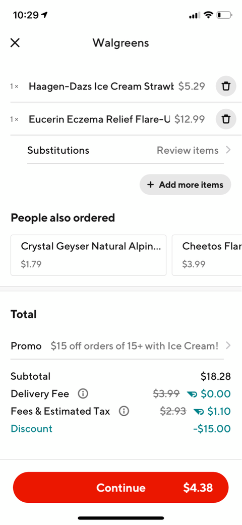
Task: Open the $15 off Ice Cream promo text
Action: pos(135,346)
